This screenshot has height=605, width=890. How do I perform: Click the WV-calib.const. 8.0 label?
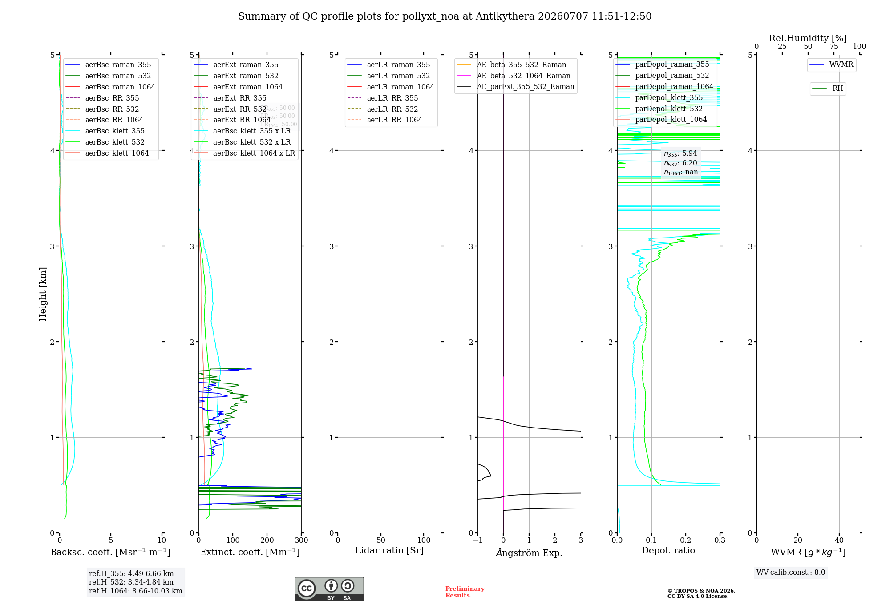click(791, 573)
